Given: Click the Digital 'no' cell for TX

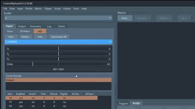Looking at the screenshot, I should coord(64,98).
